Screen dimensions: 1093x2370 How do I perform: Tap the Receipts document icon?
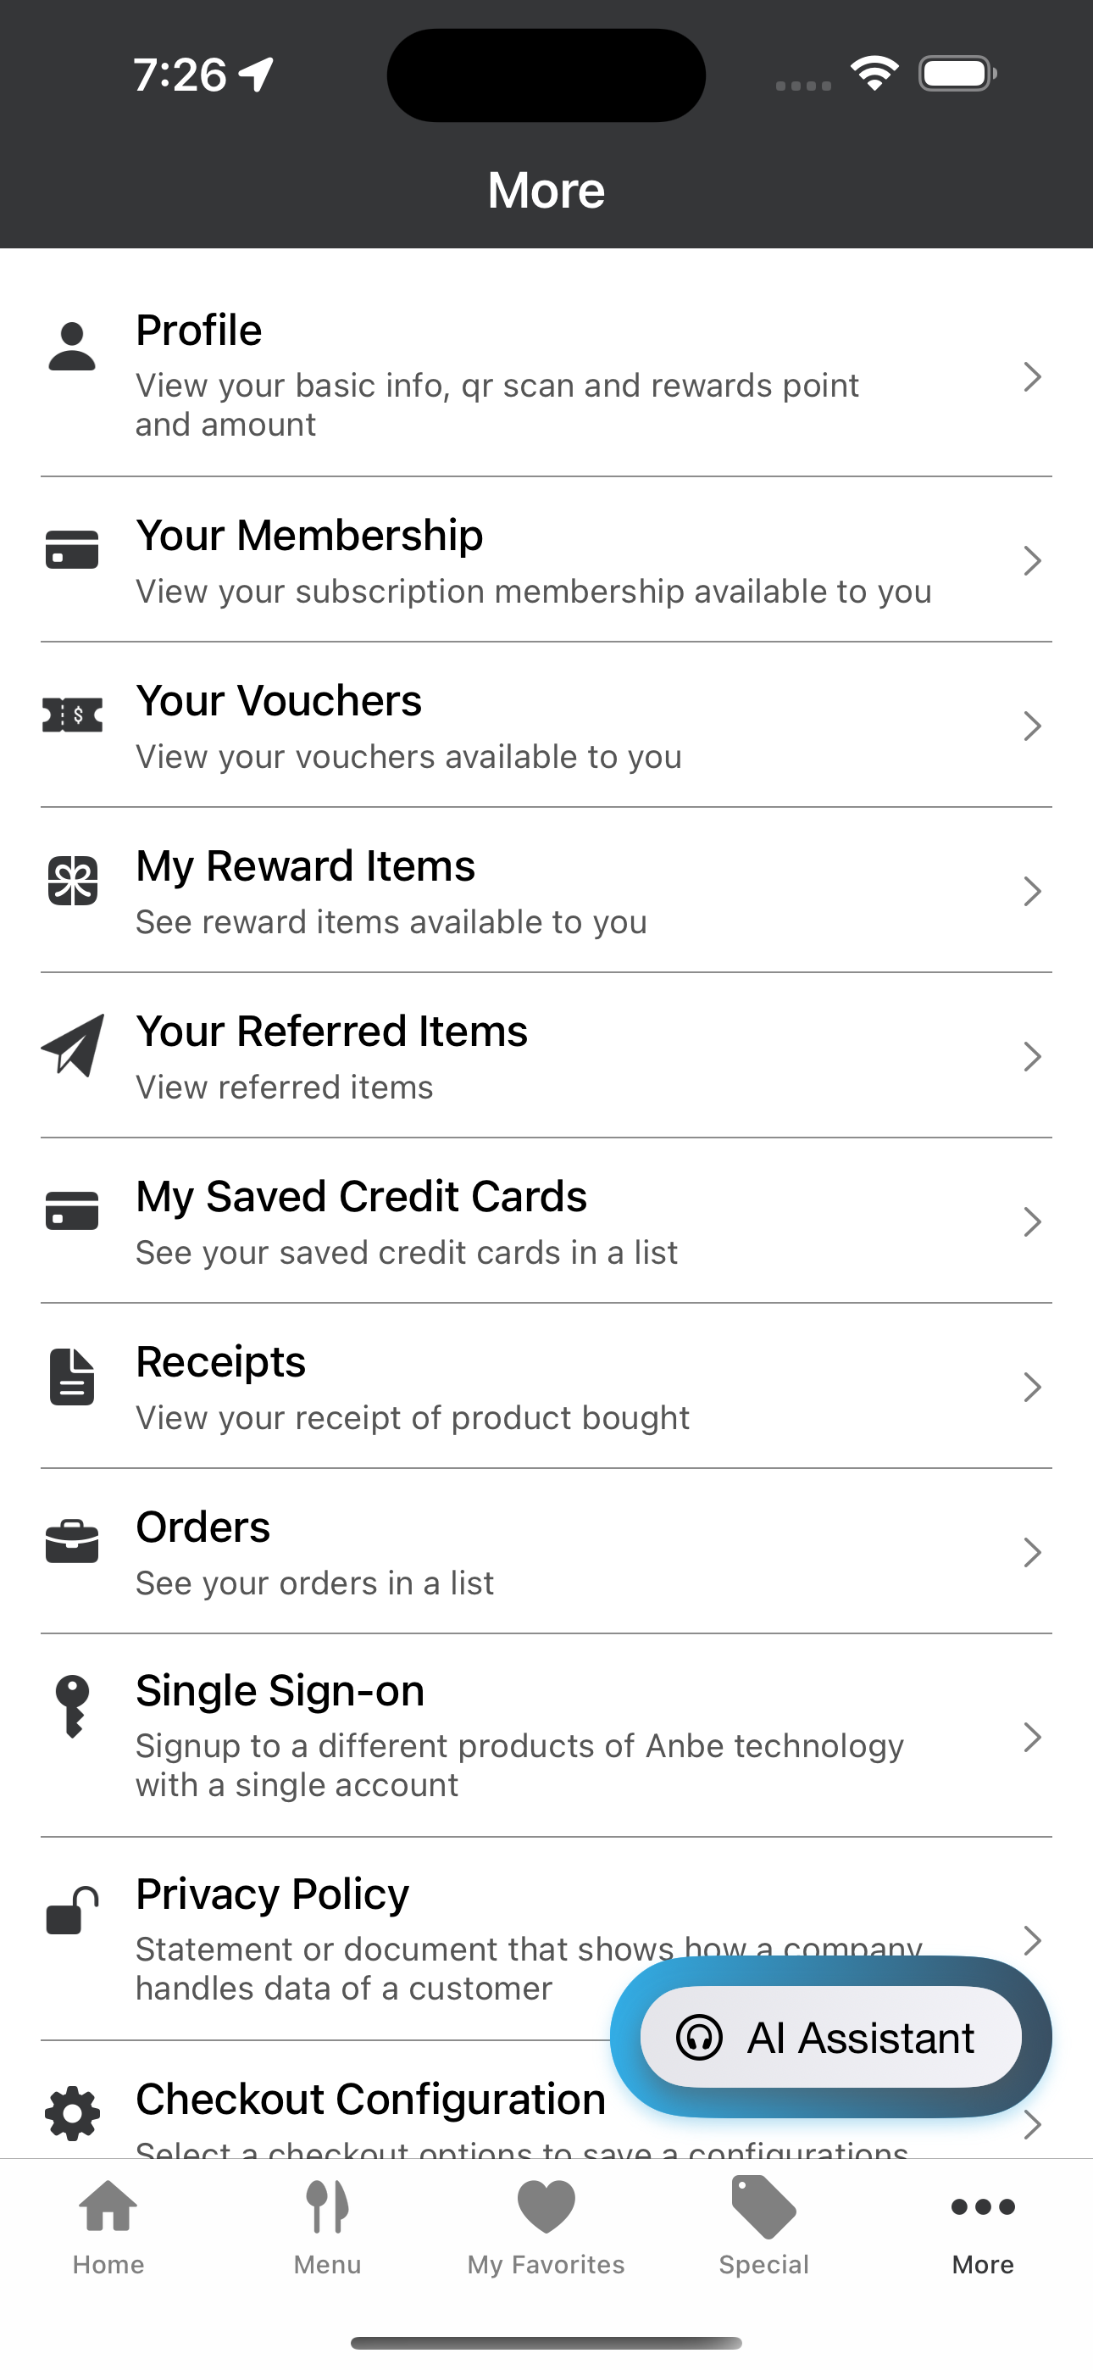(x=72, y=1377)
